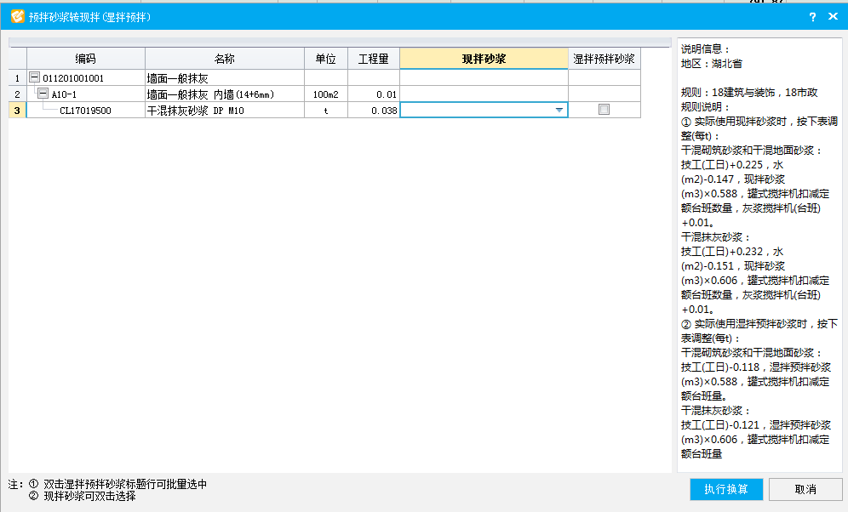Click the 现拌砂浆 column header
The height and width of the screenshot is (512, 848).
(x=484, y=59)
